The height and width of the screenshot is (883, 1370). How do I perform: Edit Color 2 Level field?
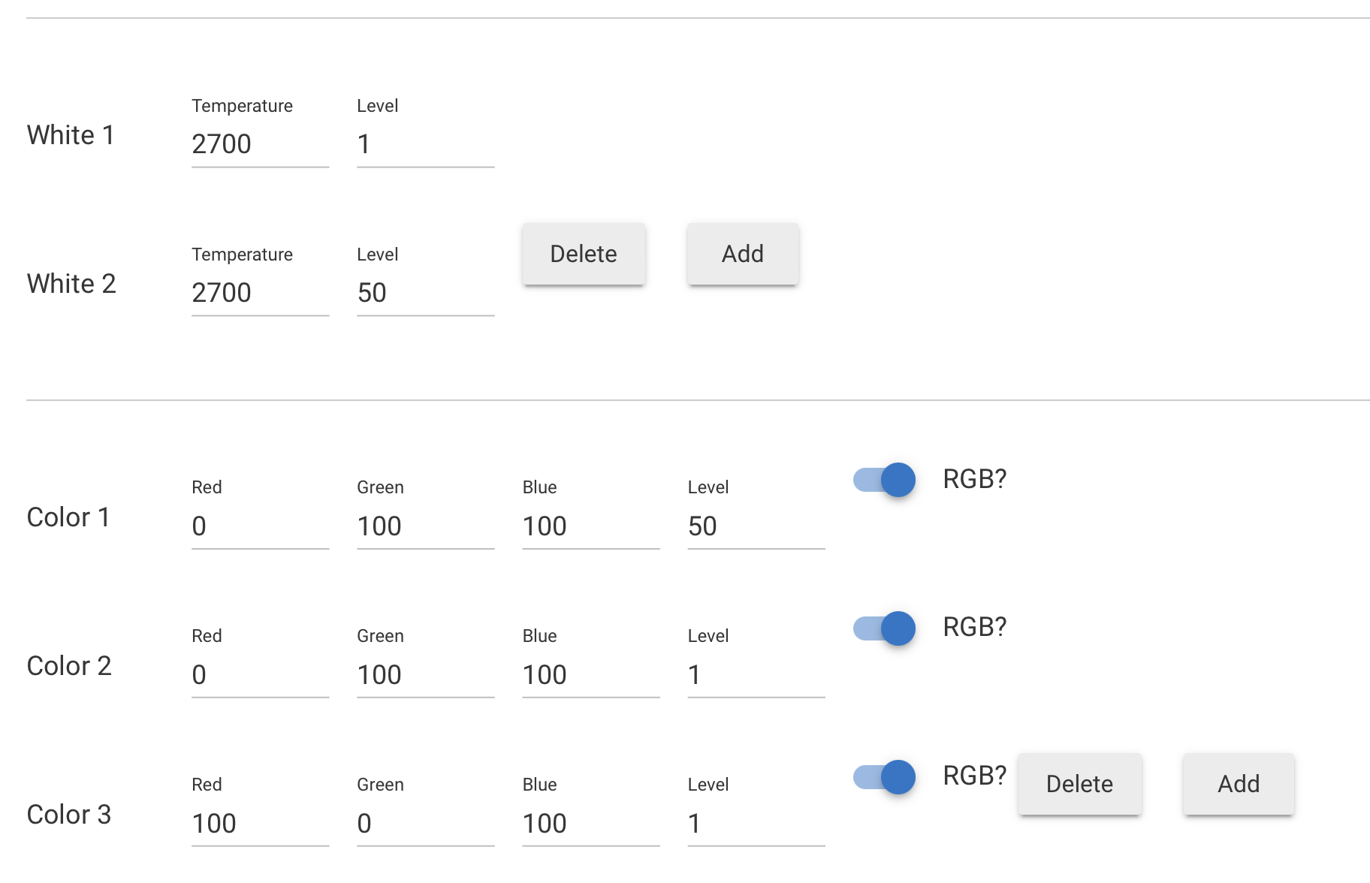click(x=756, y=675)
